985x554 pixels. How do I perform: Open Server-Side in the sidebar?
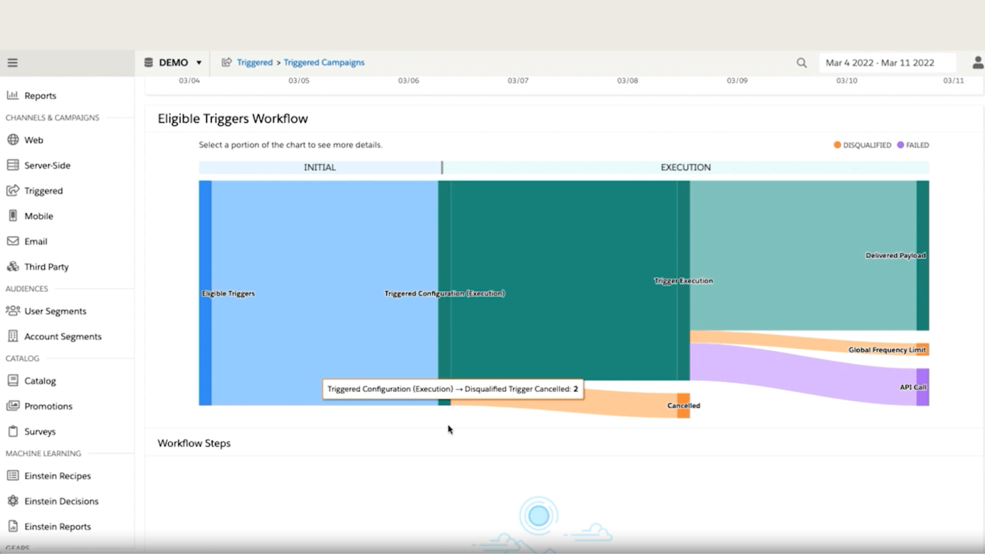click(x=47, y=165)
